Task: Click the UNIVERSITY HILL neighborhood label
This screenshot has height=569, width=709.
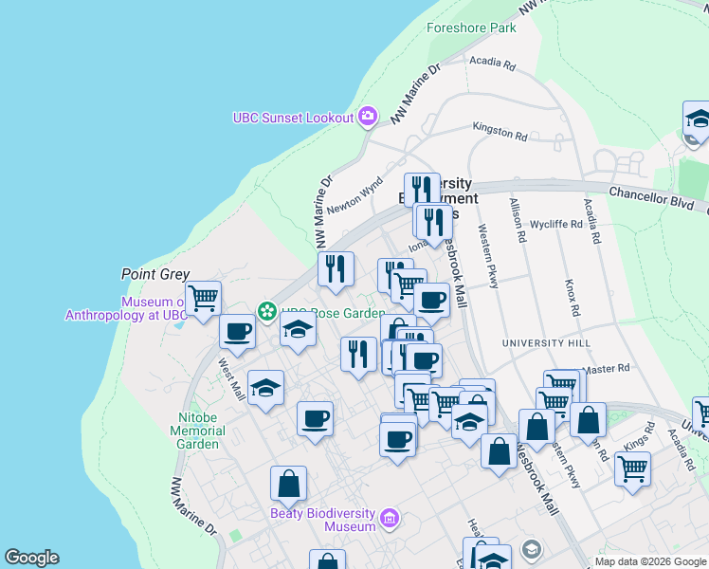Action: [546, 343]
